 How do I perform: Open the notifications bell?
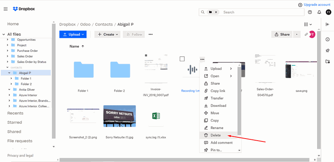[319, 12]
